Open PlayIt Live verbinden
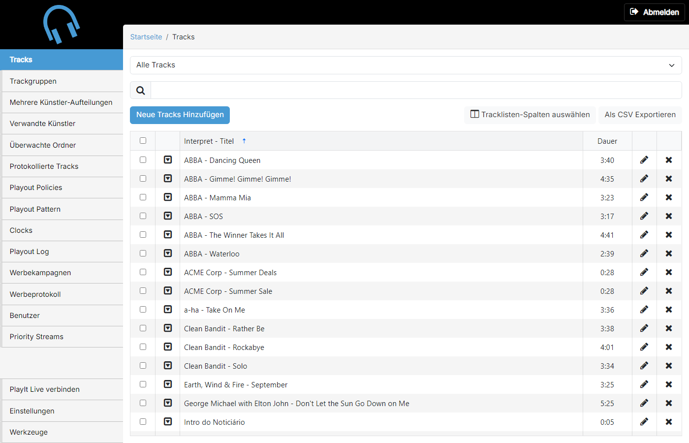The width and height of the screenshot is (689, 443). [x=63, y=389]
